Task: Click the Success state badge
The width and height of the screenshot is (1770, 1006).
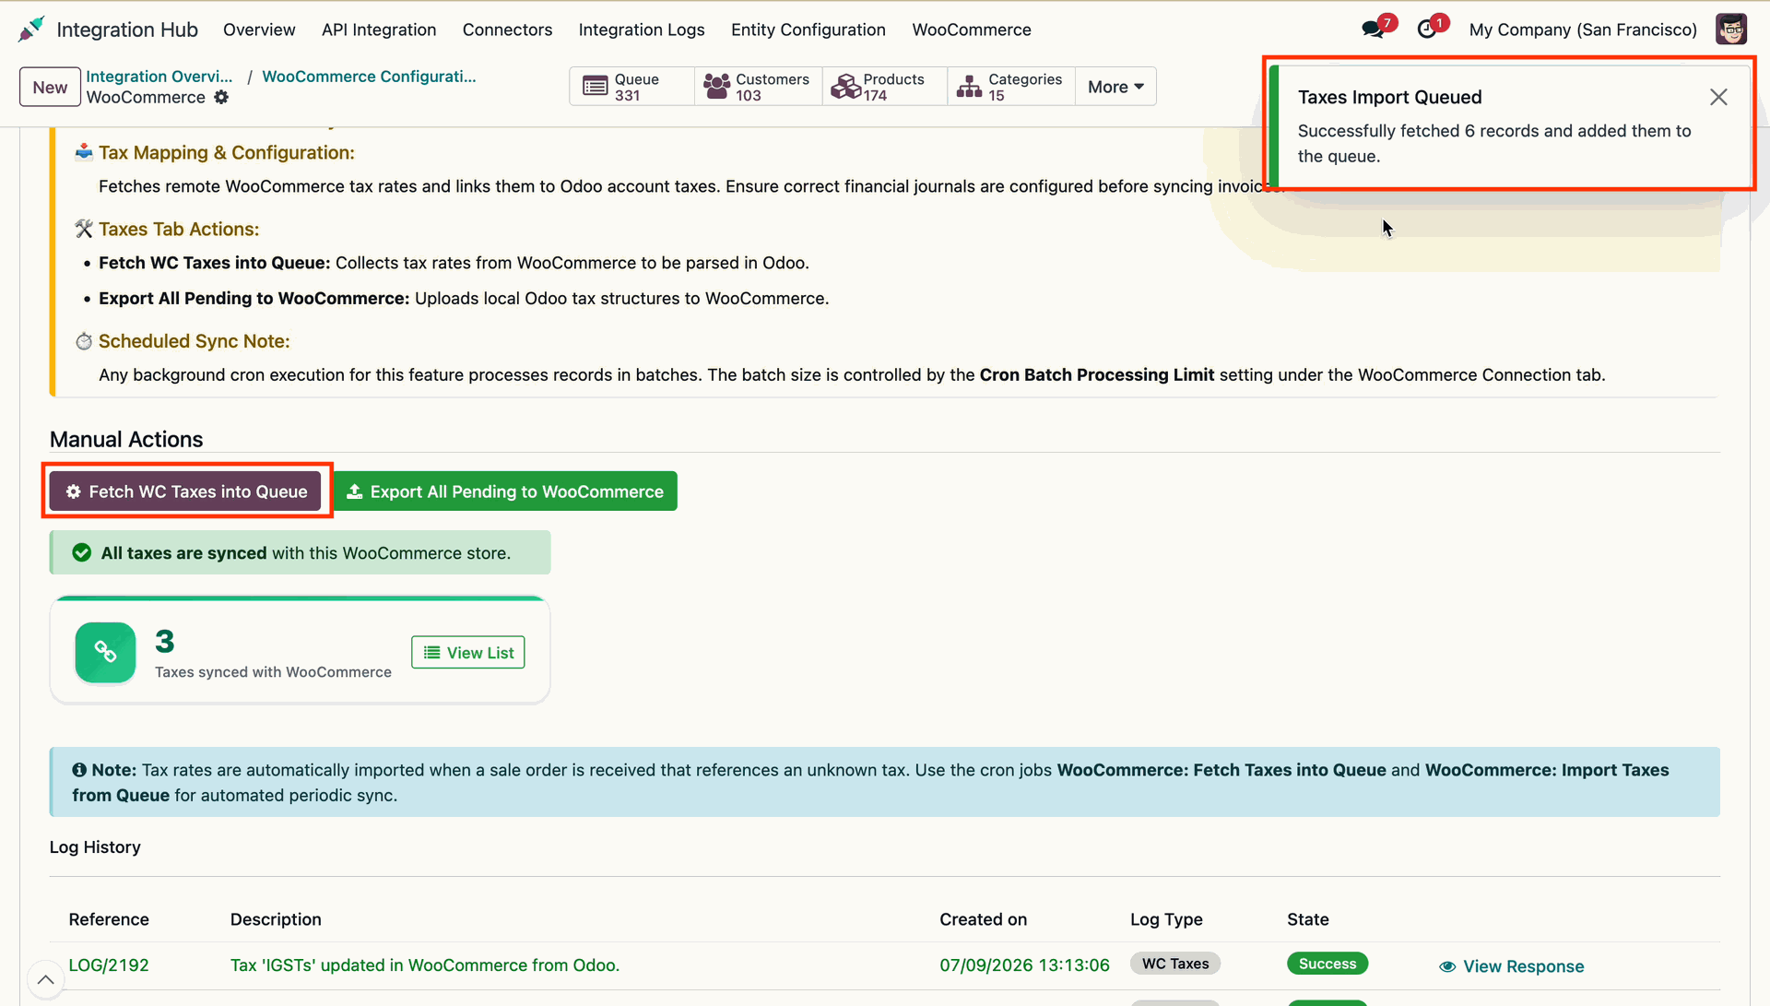Action: click(1327, 964)
